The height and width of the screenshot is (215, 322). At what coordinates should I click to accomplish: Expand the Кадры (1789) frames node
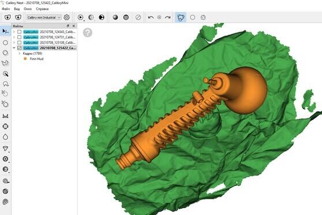[19, 53]
